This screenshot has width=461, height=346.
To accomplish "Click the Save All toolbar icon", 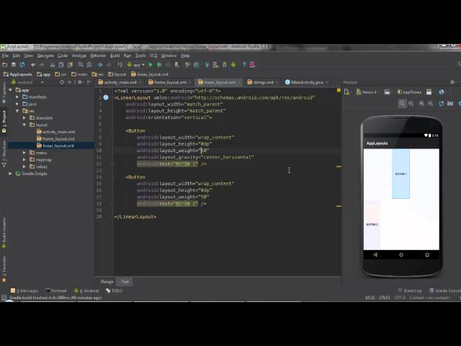I will (x=14, y=65).
